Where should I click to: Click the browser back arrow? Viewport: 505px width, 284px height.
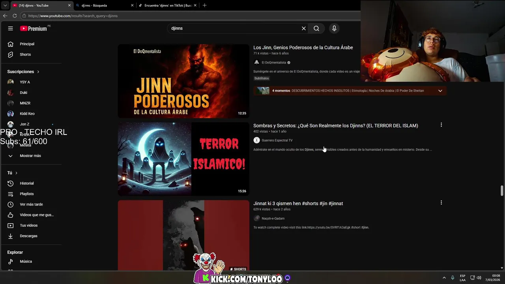[5, 16]
